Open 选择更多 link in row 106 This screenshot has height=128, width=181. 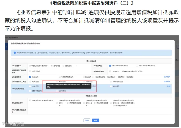pos(167,82)
